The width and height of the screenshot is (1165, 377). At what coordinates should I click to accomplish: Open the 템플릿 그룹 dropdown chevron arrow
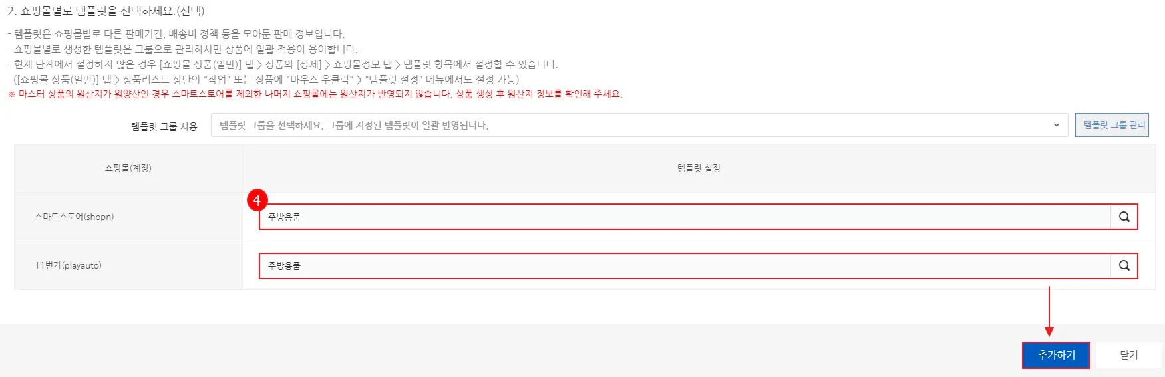[1056, 125]
